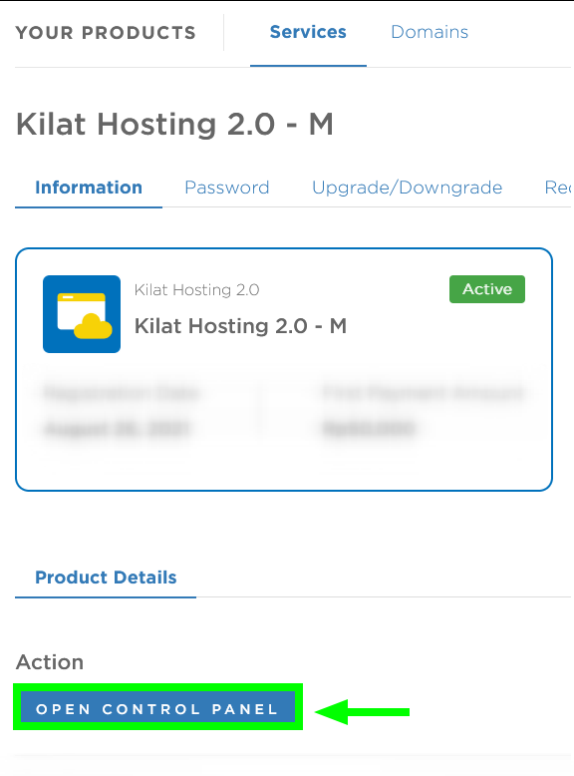This screenshot has width=574, height=776.
Task: Select the Information tab
Action: 89,188
